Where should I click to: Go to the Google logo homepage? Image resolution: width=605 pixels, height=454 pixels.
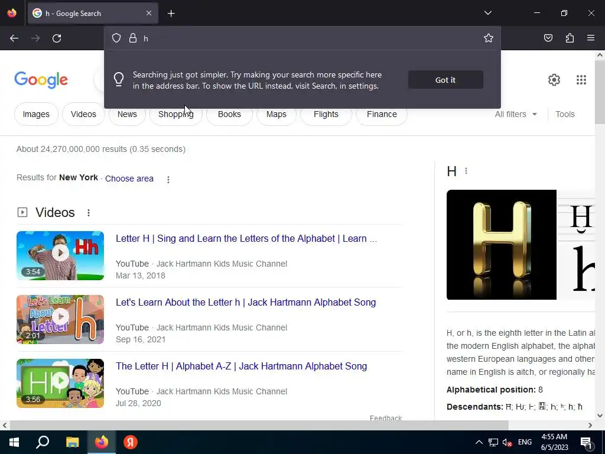point(41,80)
